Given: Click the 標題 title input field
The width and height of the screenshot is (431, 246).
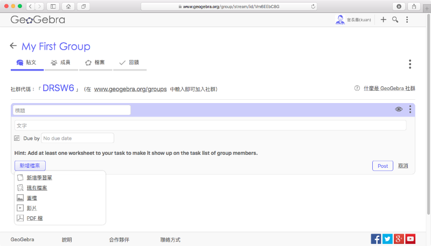Looking at the screenshot, I should tap(72, 111).
